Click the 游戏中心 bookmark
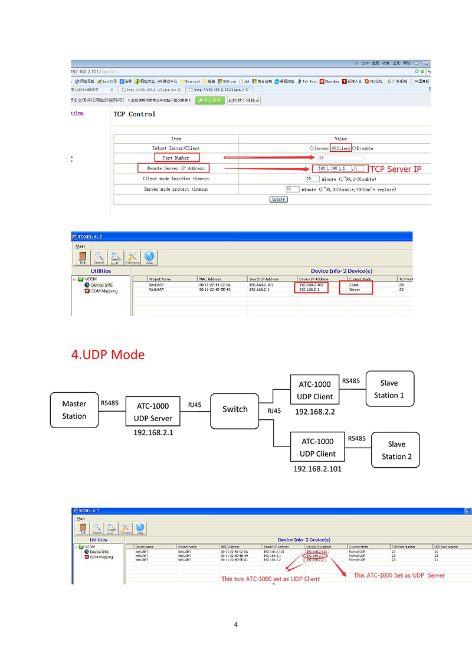The image size is (472, 668). coord(167,82)
